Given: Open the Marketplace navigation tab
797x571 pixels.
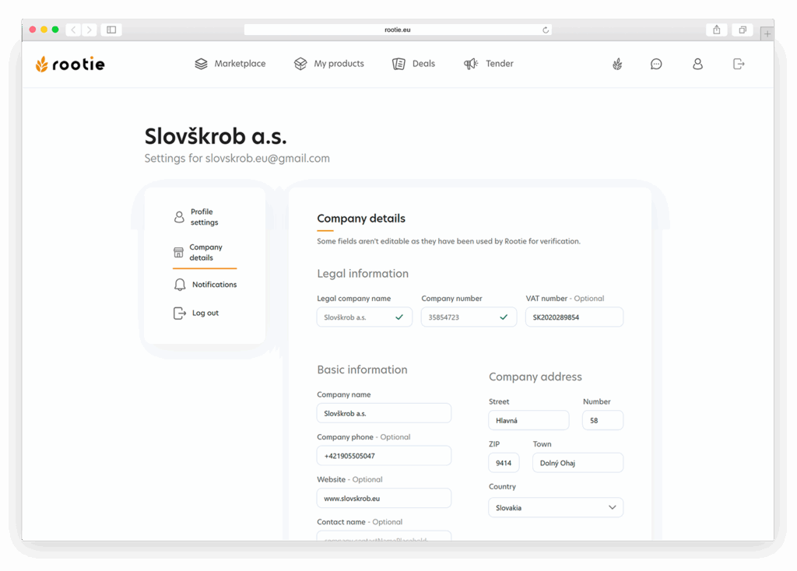Looking at the screenshot, I should (230, 64).
